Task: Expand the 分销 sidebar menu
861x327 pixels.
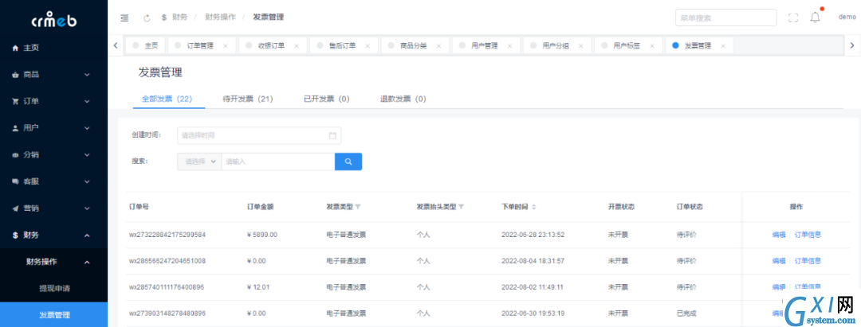Action: tap(54, 154)
